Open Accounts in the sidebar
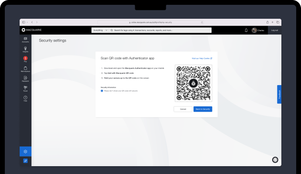Screen dimensions: 301x174 pos(25,40)
